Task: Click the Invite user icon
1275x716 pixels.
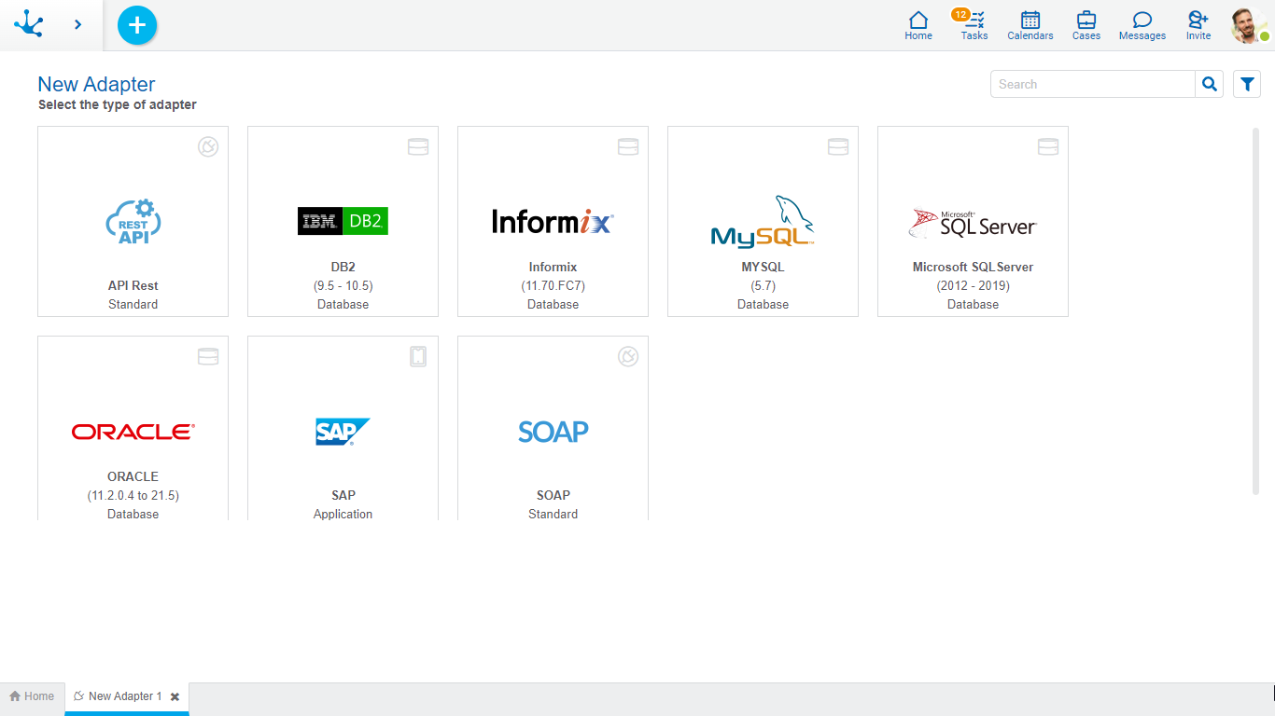Action: point(1198,25)
